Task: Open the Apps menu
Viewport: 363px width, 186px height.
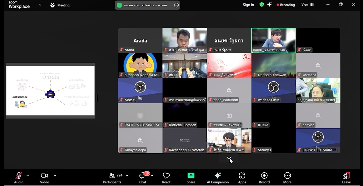Action: (242, 178)
